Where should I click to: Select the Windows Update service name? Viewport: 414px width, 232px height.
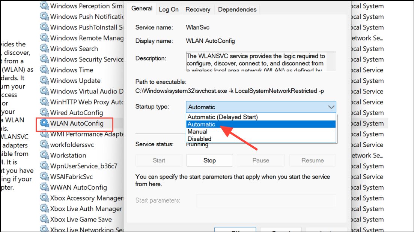pos(75,80)
